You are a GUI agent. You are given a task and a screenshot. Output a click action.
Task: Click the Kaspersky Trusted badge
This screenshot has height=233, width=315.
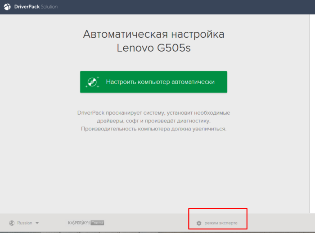pyautogui.click(x=86, y=223)
